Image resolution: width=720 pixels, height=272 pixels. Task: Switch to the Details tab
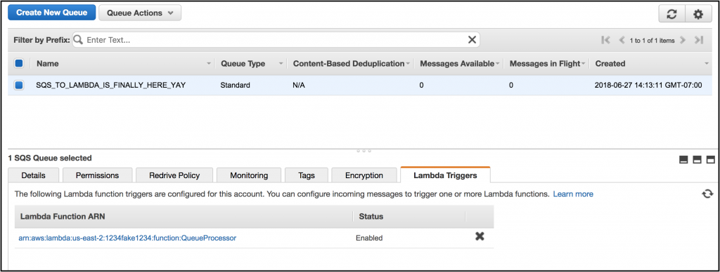[x=34, y=175]
